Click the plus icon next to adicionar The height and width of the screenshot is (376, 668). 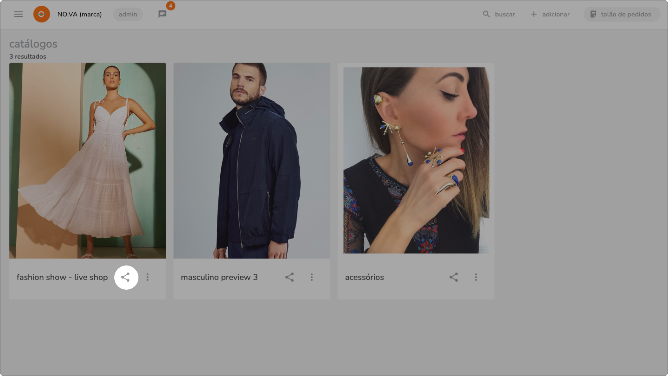point(534,14)
